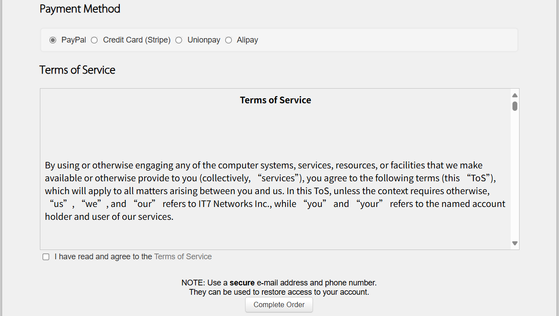Click the terms box scroll down arrow
Image resolution: width=559 pixels, height=316 pixels.
(515, 243)
